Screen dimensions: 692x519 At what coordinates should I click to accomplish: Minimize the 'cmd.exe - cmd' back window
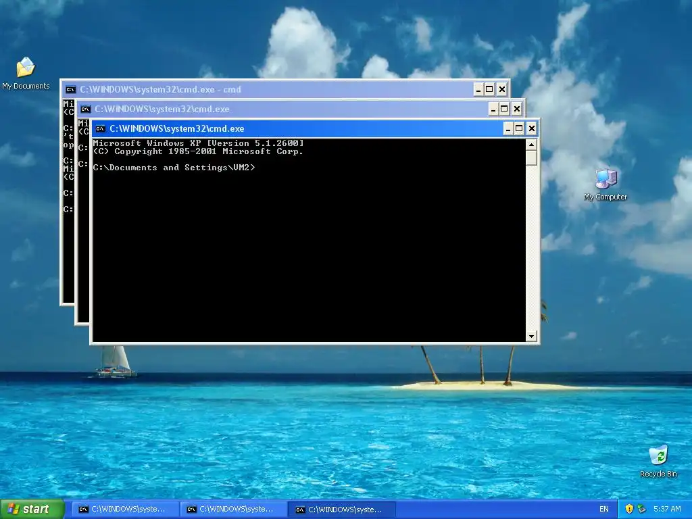(478, 90)
